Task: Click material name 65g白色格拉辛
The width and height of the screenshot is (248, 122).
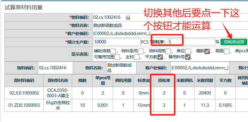Action: (x=58, y=105)
